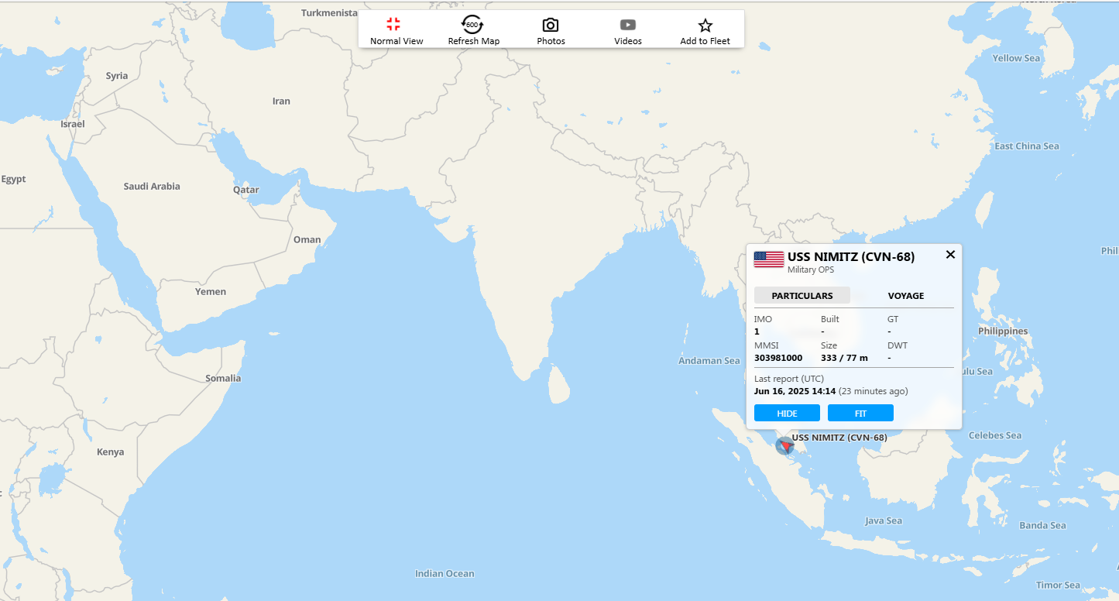Click the Andaman Sea label
Viewport: 1119px width, 601px height.
pos(709,360)
